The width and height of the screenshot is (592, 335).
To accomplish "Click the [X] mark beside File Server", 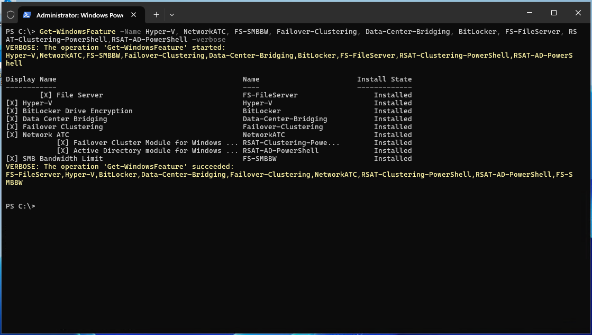I will click(45, 95).
